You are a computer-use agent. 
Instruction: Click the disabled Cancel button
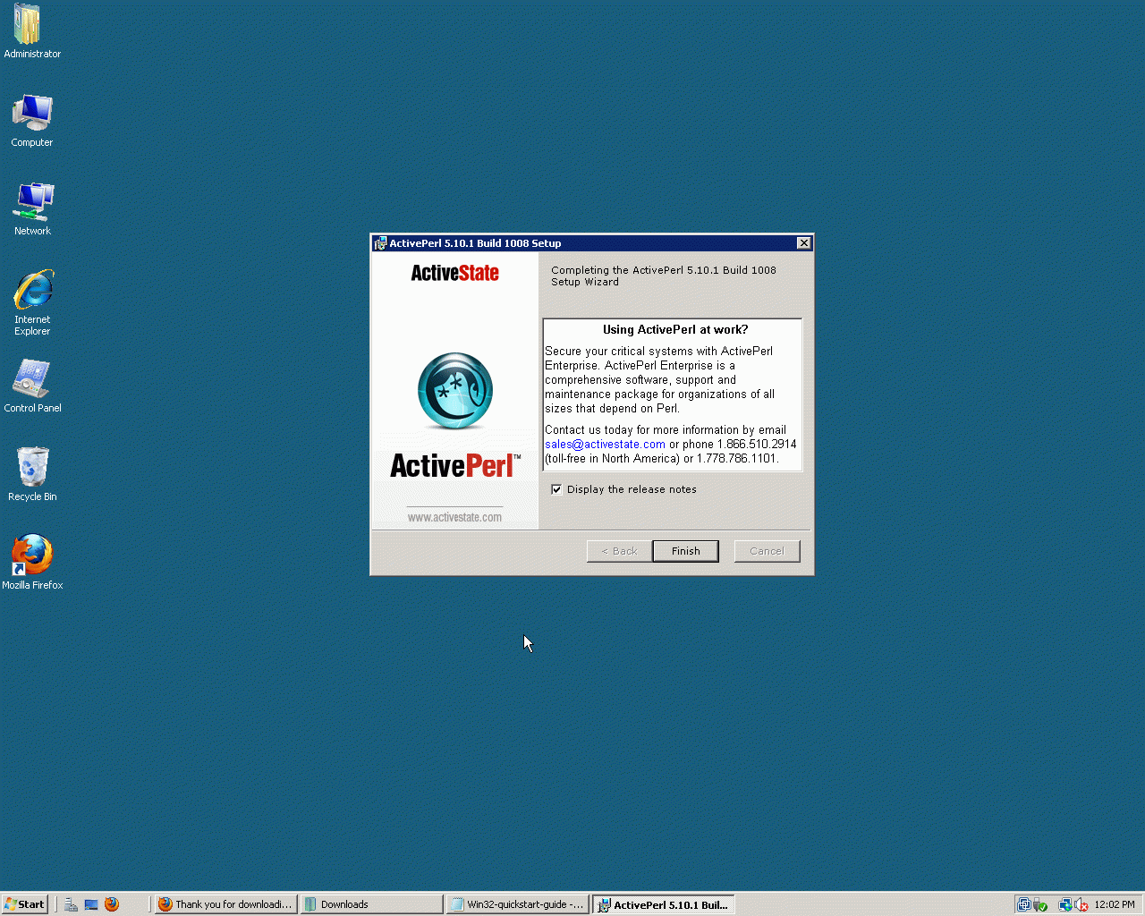click(x=767, y=551)
